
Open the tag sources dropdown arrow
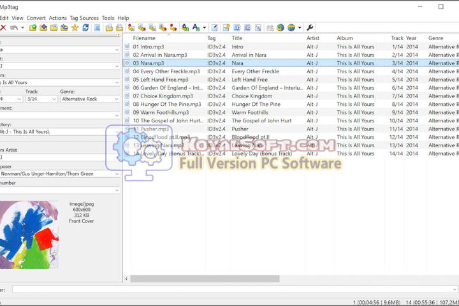coord(300,27)
